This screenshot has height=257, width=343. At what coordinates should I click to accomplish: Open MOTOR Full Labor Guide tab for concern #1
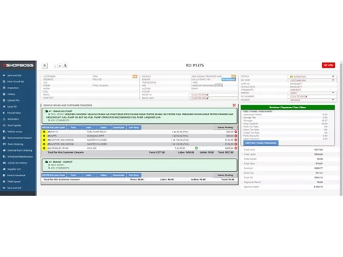click(x=54, y=127)
